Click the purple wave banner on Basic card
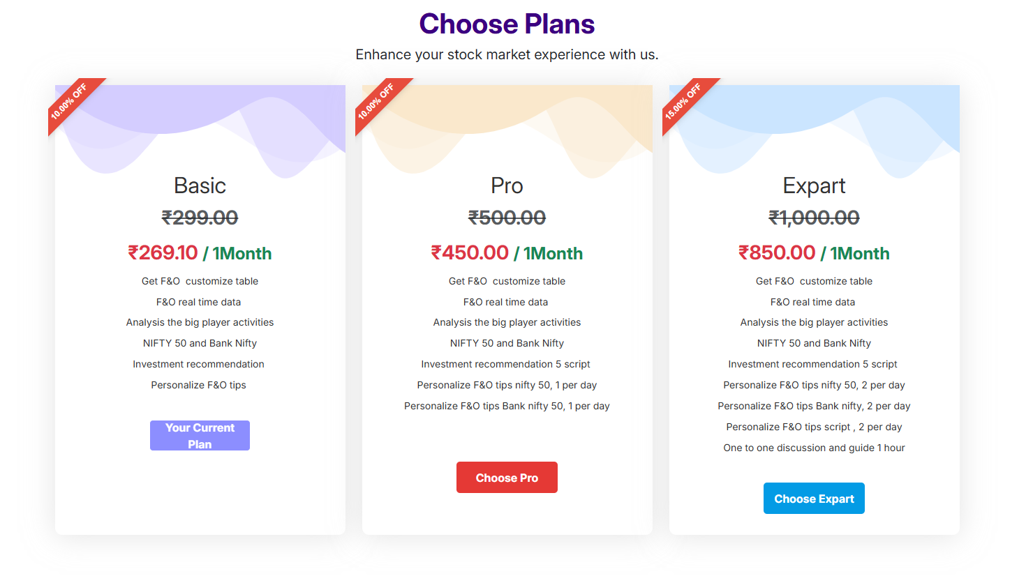The width and height of the screenshot is (1033, 576). tap(200, 126)
